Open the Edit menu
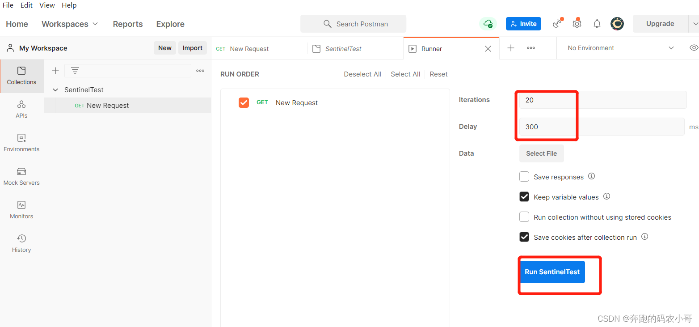Image resolution: width=699 pixels, height=327 pixels. point(26,5)
